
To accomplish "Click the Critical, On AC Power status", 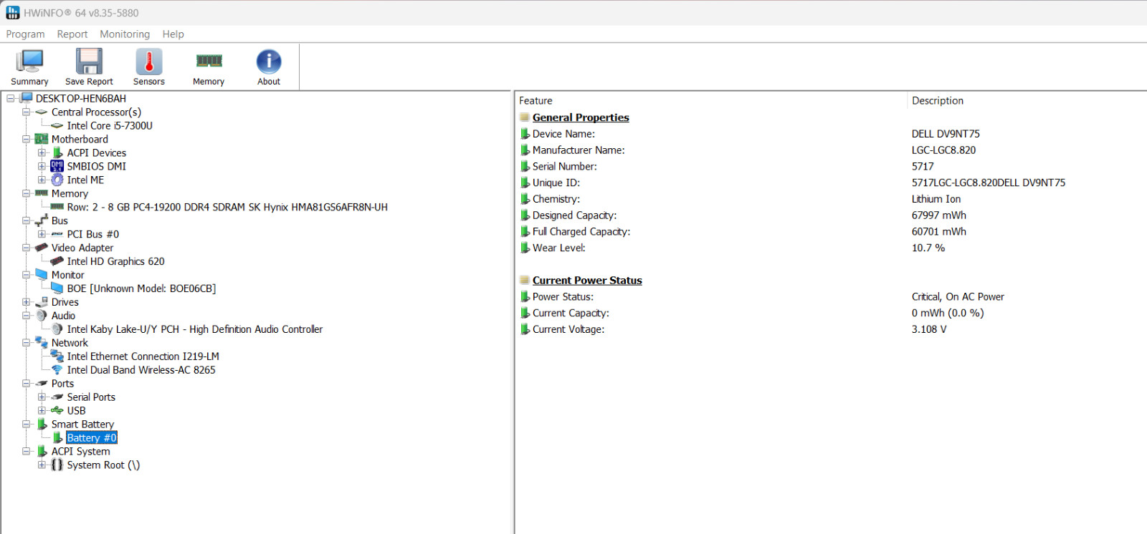I will pyautogui.click(x=958, y=297).
